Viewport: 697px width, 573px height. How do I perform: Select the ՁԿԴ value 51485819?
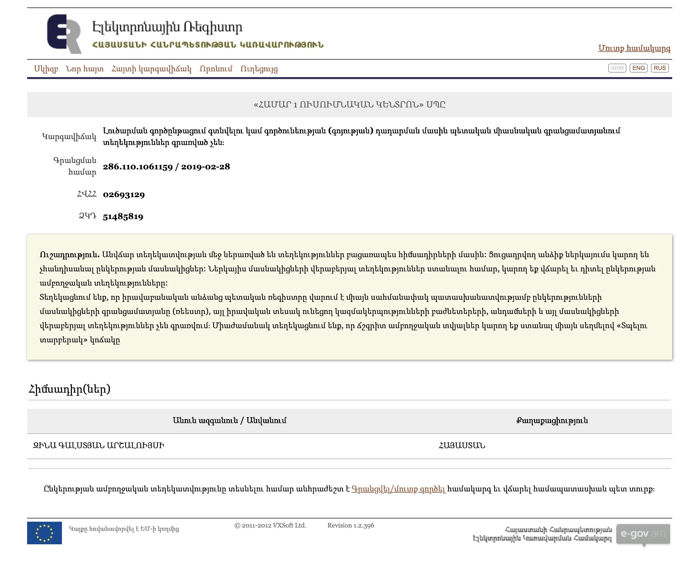[123, 216]
